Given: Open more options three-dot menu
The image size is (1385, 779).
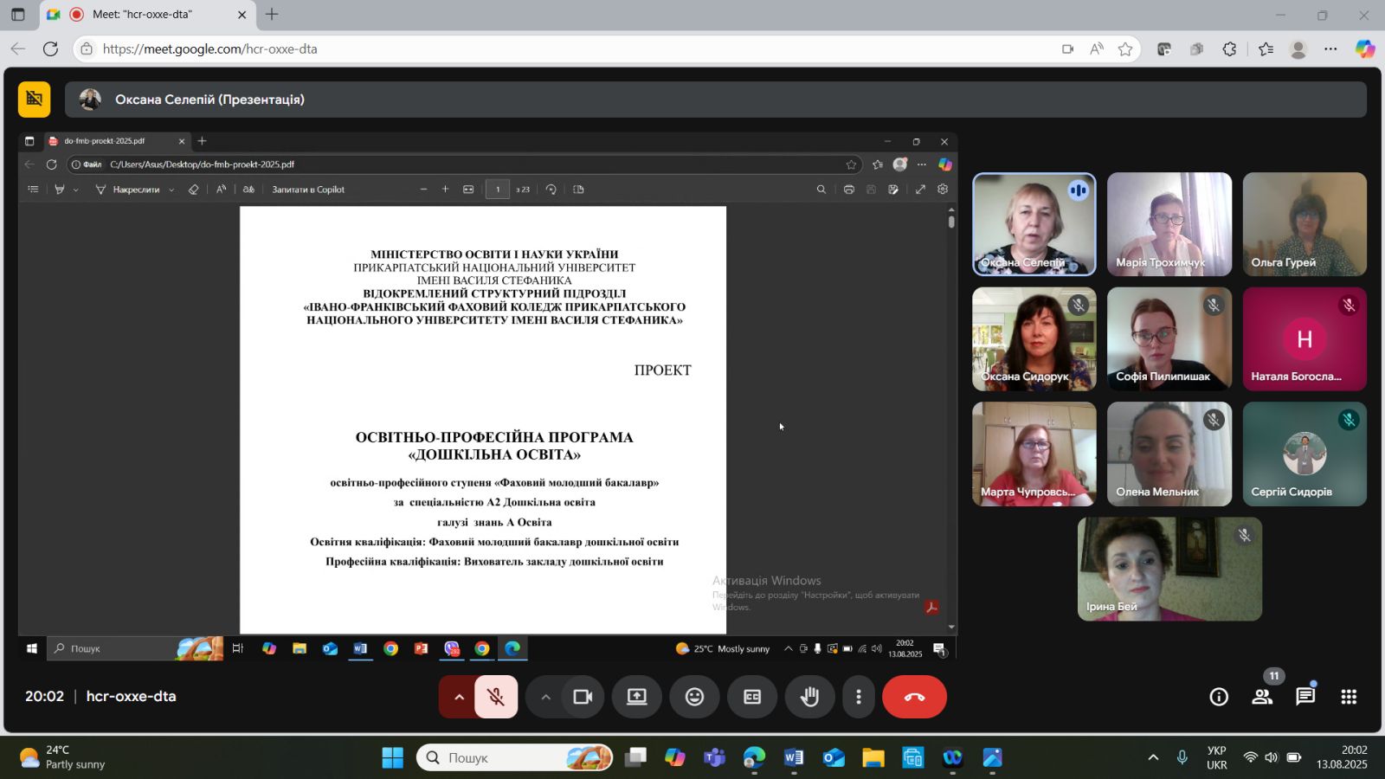Looking at the screenshot, I should click(x=859, y=697).
